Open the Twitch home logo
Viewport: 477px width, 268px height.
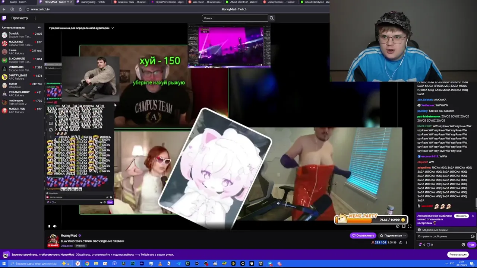[x=4, y=18]
